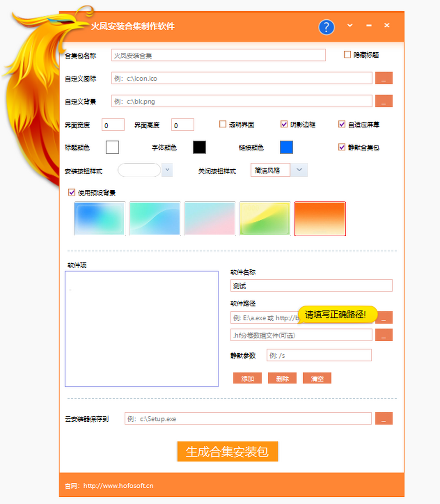Viewport: 440px width, 504px height.
Task: Click the 云安装器保存到 path field
Action: [x=248, y=419]
